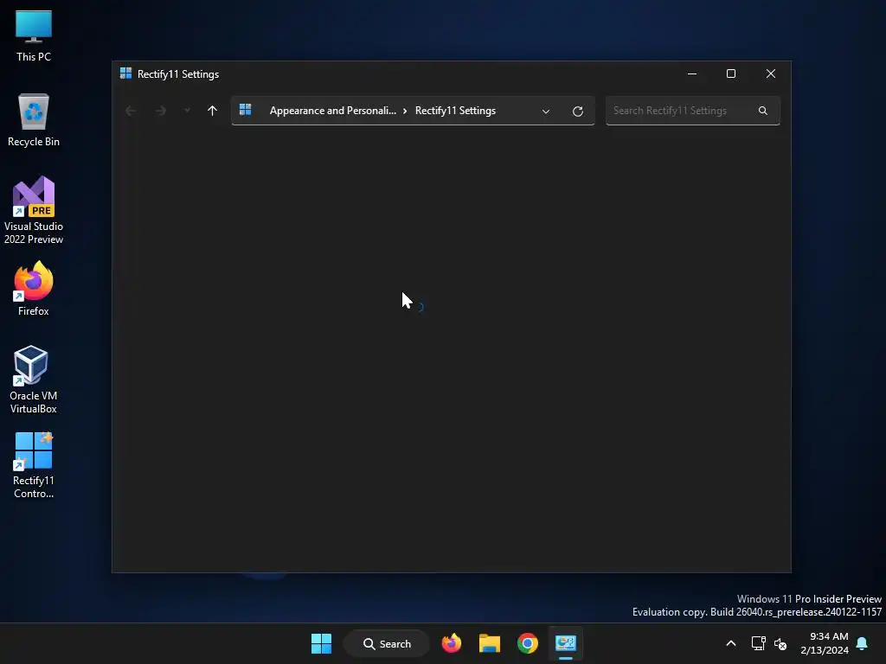The width and height of the screenshot is (886, 664).
Task: Select the This PC desktop icon
Action: coord(34,35)
